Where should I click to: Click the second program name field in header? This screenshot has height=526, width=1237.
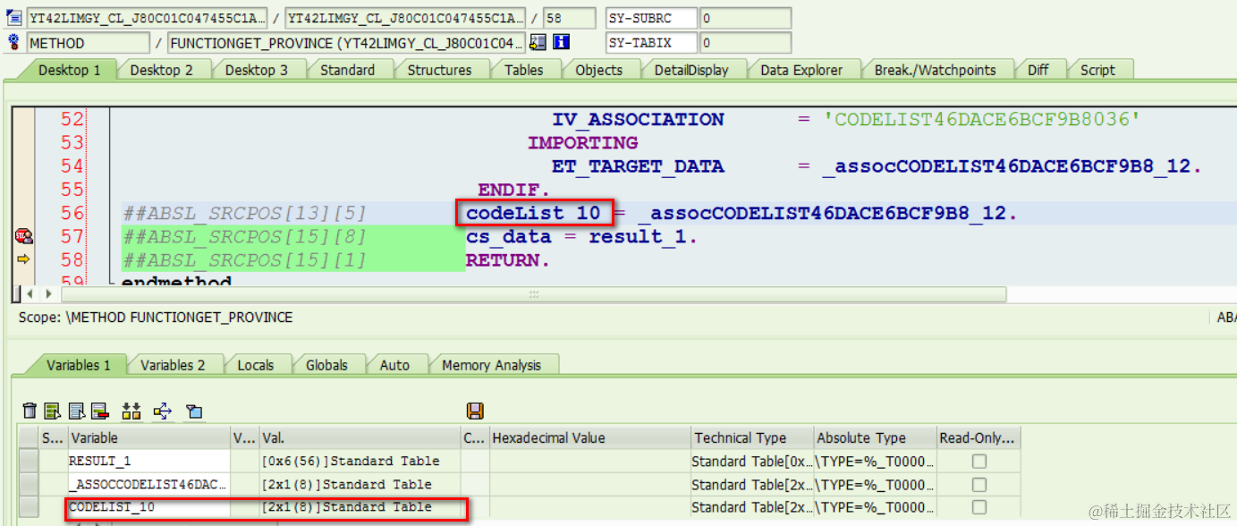tap(405, 18)
